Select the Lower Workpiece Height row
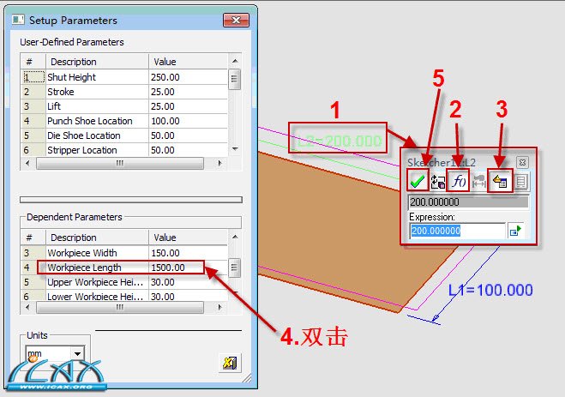This screenshot has height=397, width=565. [x=124, y=296]
